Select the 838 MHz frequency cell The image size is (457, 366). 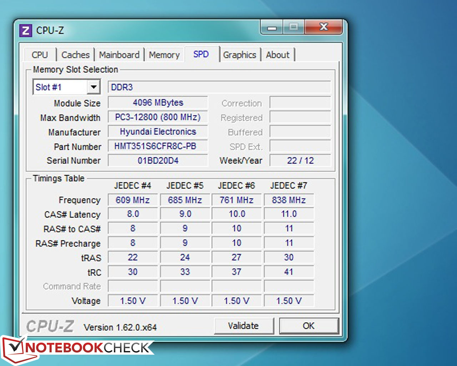point(289,200)
